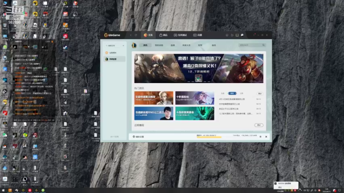Open the news item beginning 12.7版本更新公告

(240, 114)
